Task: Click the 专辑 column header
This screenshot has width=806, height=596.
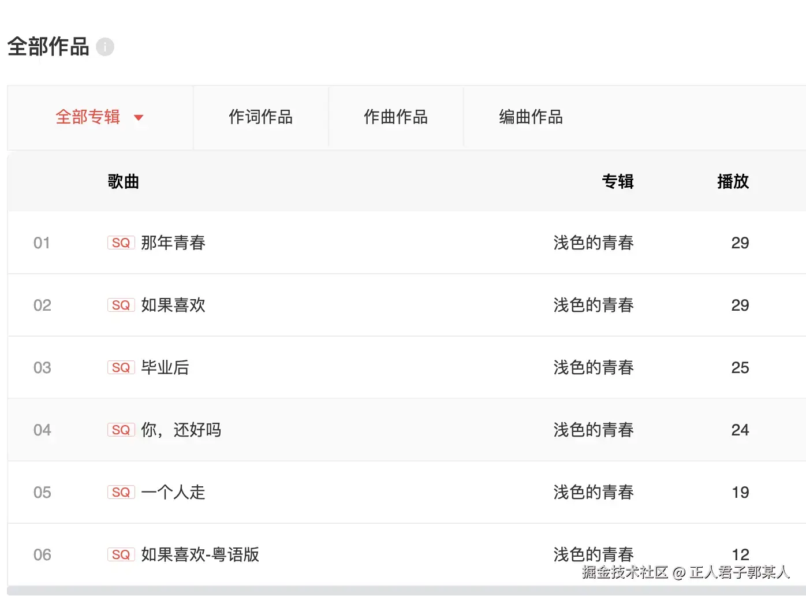Action: (618, 182)
